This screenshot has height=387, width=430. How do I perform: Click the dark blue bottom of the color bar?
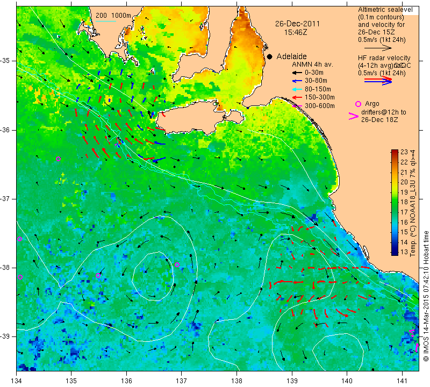(x=395, y=252)
